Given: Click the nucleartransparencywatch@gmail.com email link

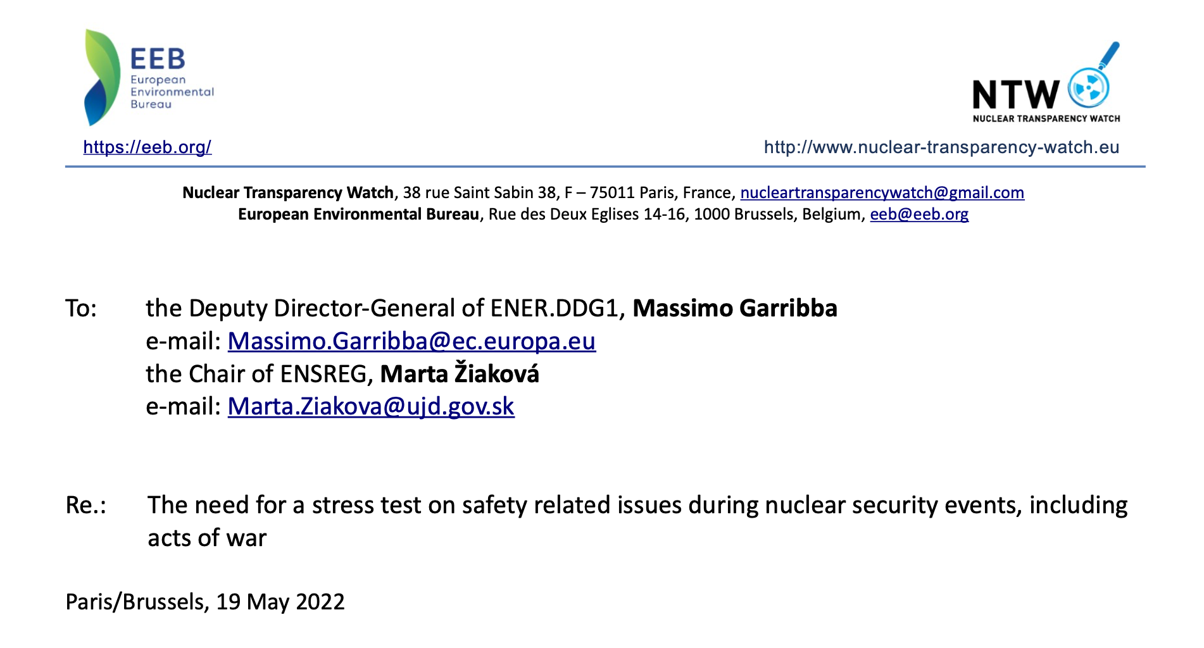Looking at the screenshot, I should [x=882, y=192].
